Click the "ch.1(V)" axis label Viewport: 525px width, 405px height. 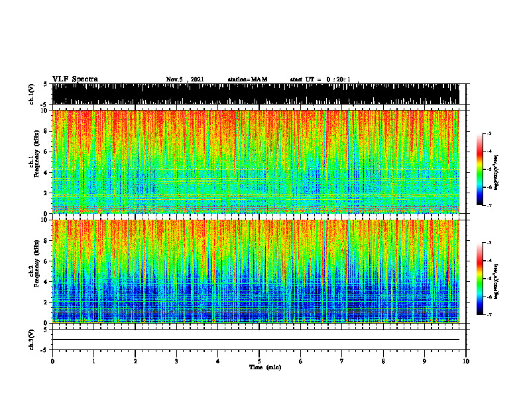[32, 94]
